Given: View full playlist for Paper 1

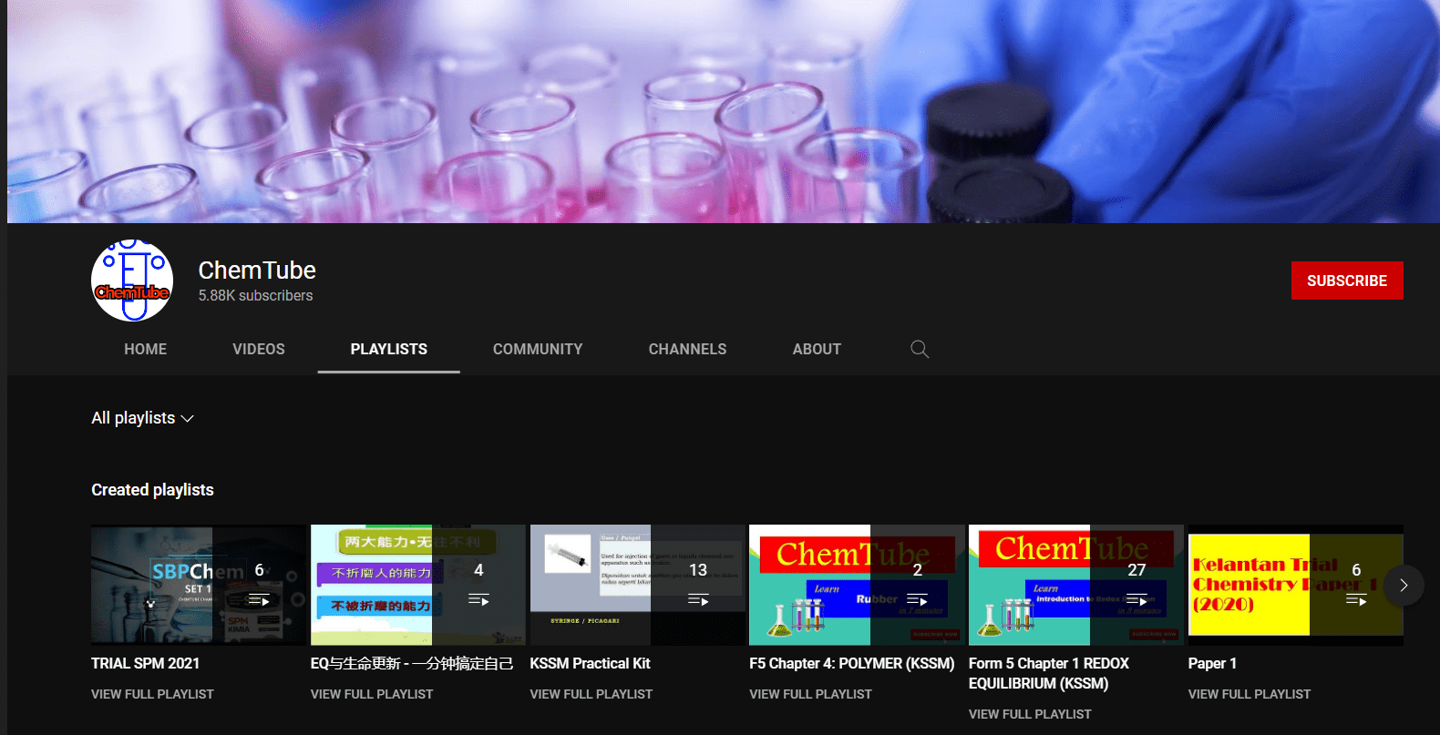Looking at the screenshot, I should pyautogui.click(x=1250, y=694).
